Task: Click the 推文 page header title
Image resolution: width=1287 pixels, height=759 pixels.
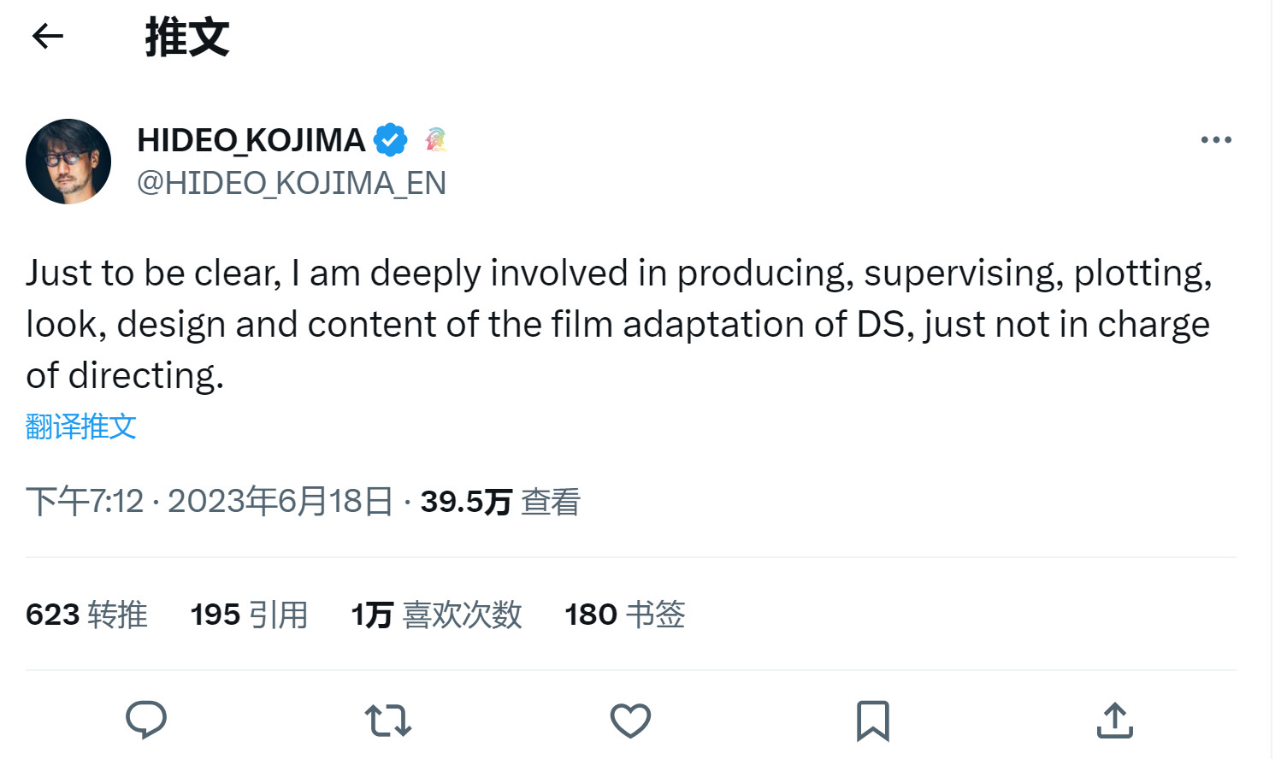Action: pos(187,38)
